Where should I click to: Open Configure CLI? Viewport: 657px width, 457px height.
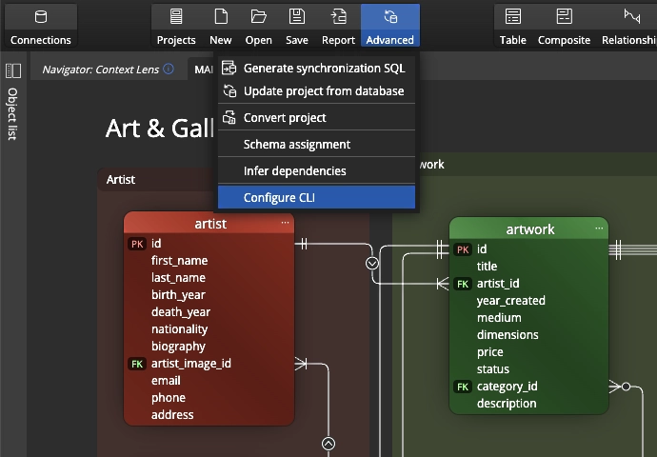click(316, 197)
